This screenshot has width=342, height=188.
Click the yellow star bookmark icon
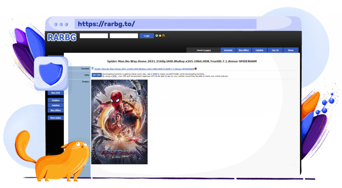[x=160, y=35]
